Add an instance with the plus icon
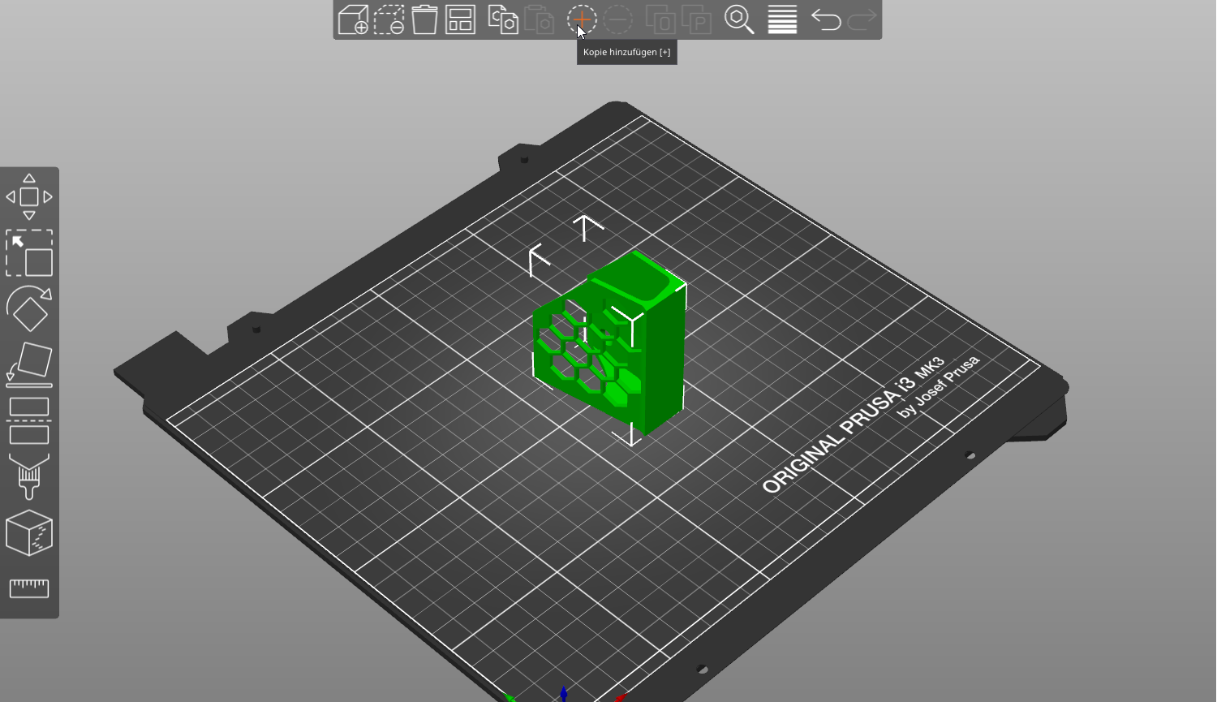The width and height of the screenshot is (1217, 702). click(582, 19)
